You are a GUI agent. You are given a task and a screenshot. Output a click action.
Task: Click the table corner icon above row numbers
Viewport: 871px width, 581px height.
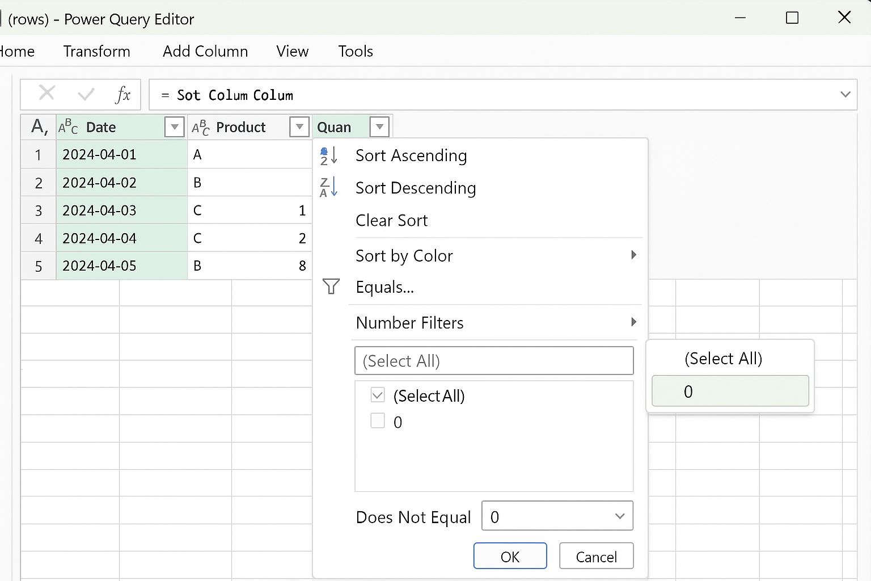point(39,127)
